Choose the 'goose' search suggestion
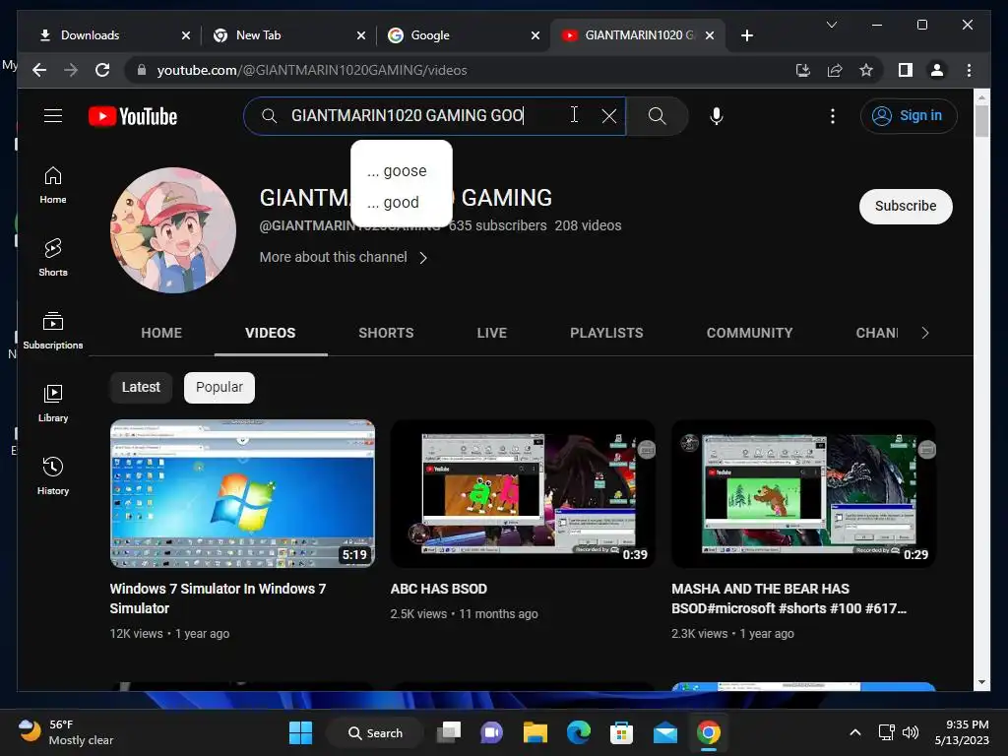The width and height of the screenshot is (1008, 756). coord(402,171)
